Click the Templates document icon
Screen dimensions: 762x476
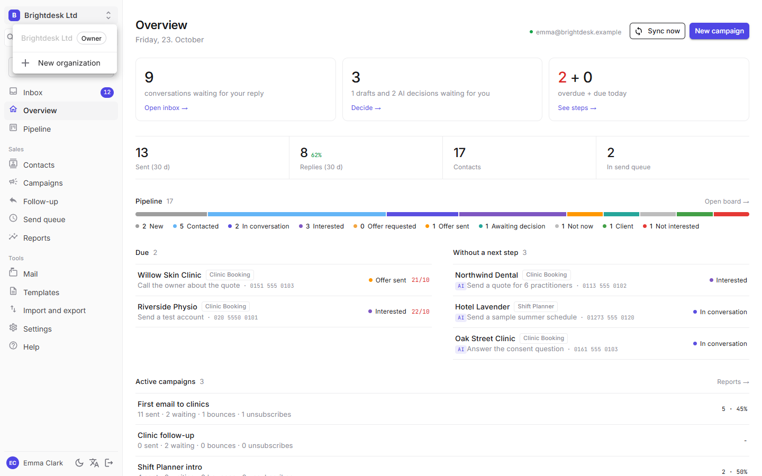[13, 291]
